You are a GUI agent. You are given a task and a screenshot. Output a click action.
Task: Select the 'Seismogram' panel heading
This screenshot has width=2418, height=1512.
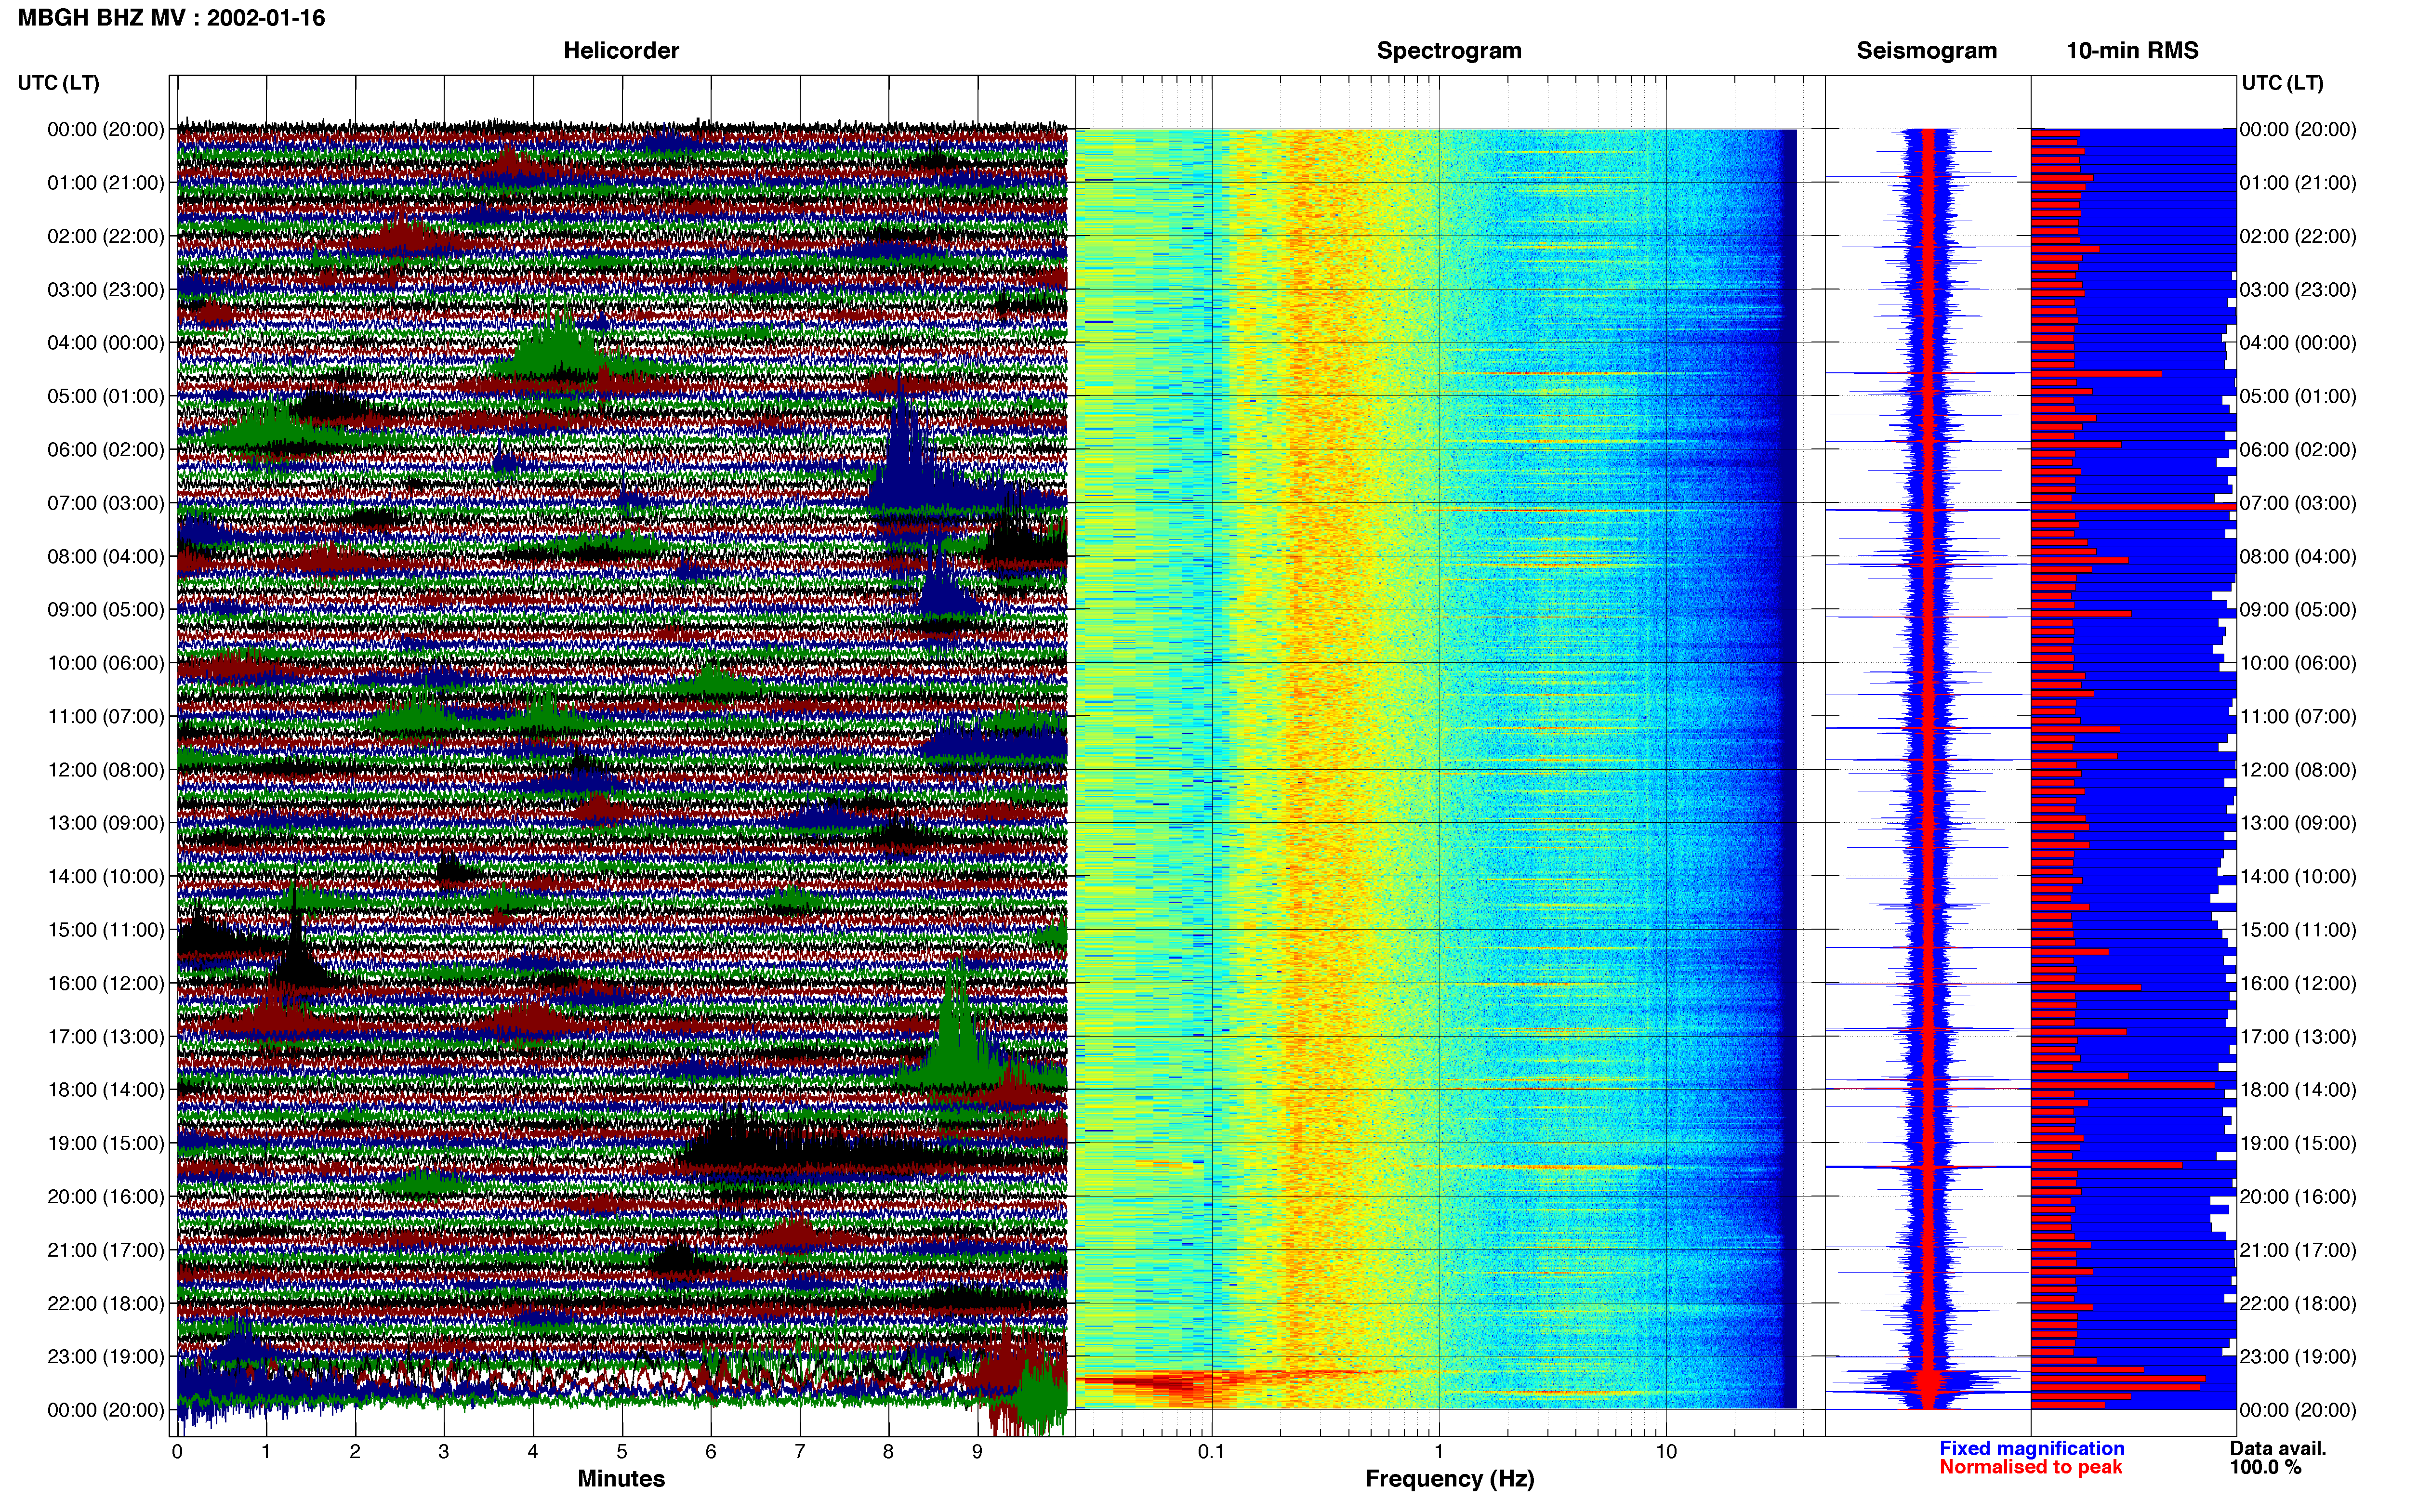point(1926,51)
